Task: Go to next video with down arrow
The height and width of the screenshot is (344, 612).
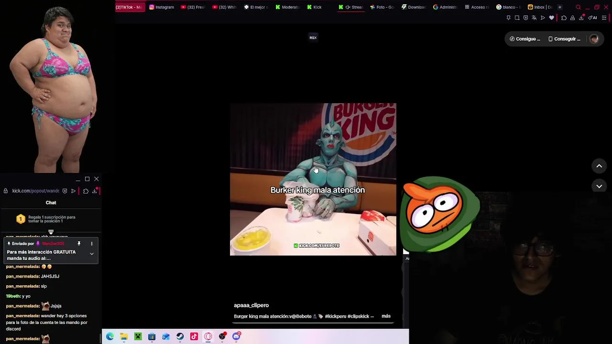Action: click(599, 186)
